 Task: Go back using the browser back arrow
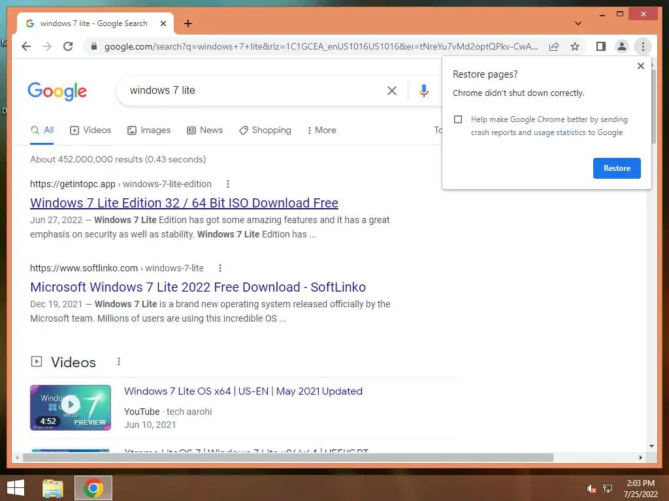26,46
